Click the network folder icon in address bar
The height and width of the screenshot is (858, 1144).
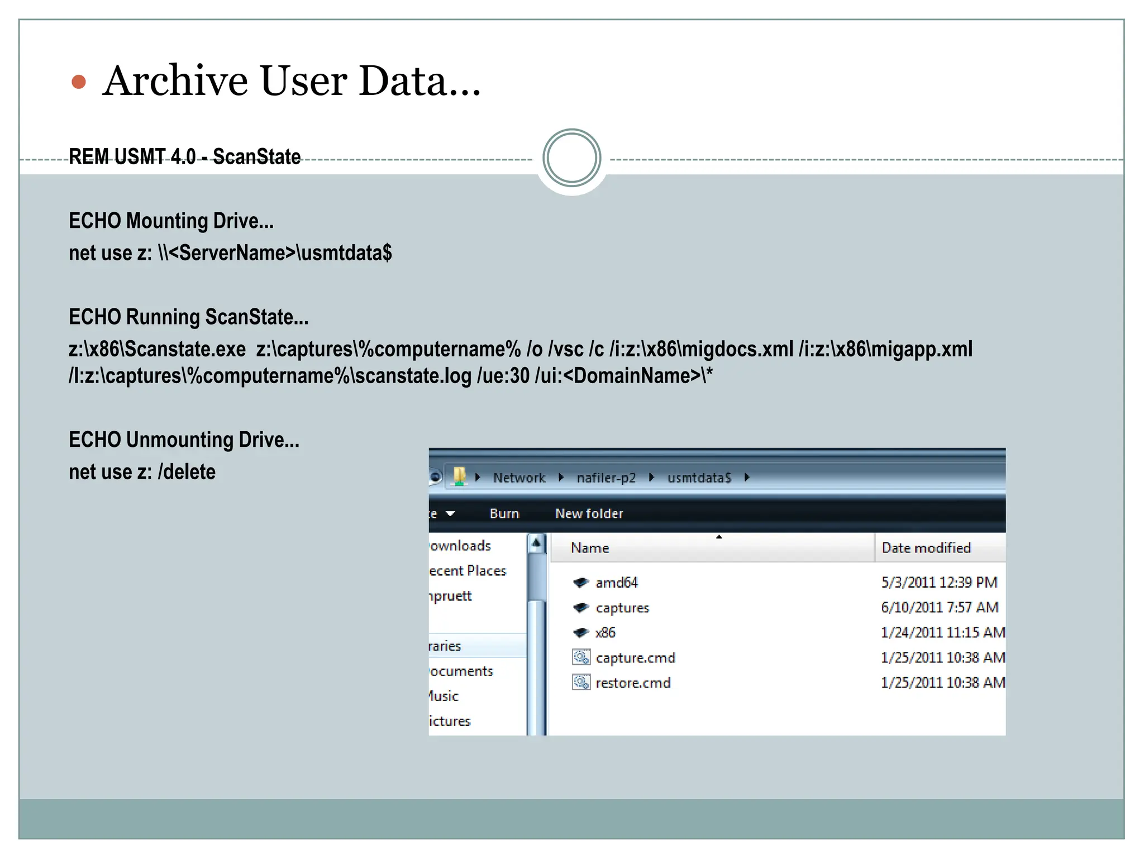coord(459,476)
